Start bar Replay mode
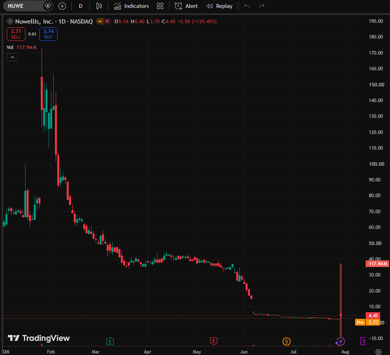Image resolution: width=390 pixels, height=355 pixels. pos(219,6)
